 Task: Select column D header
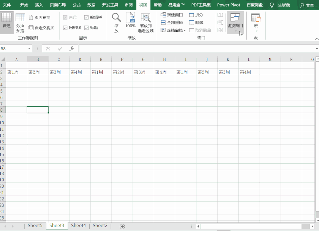pos(80,59)
